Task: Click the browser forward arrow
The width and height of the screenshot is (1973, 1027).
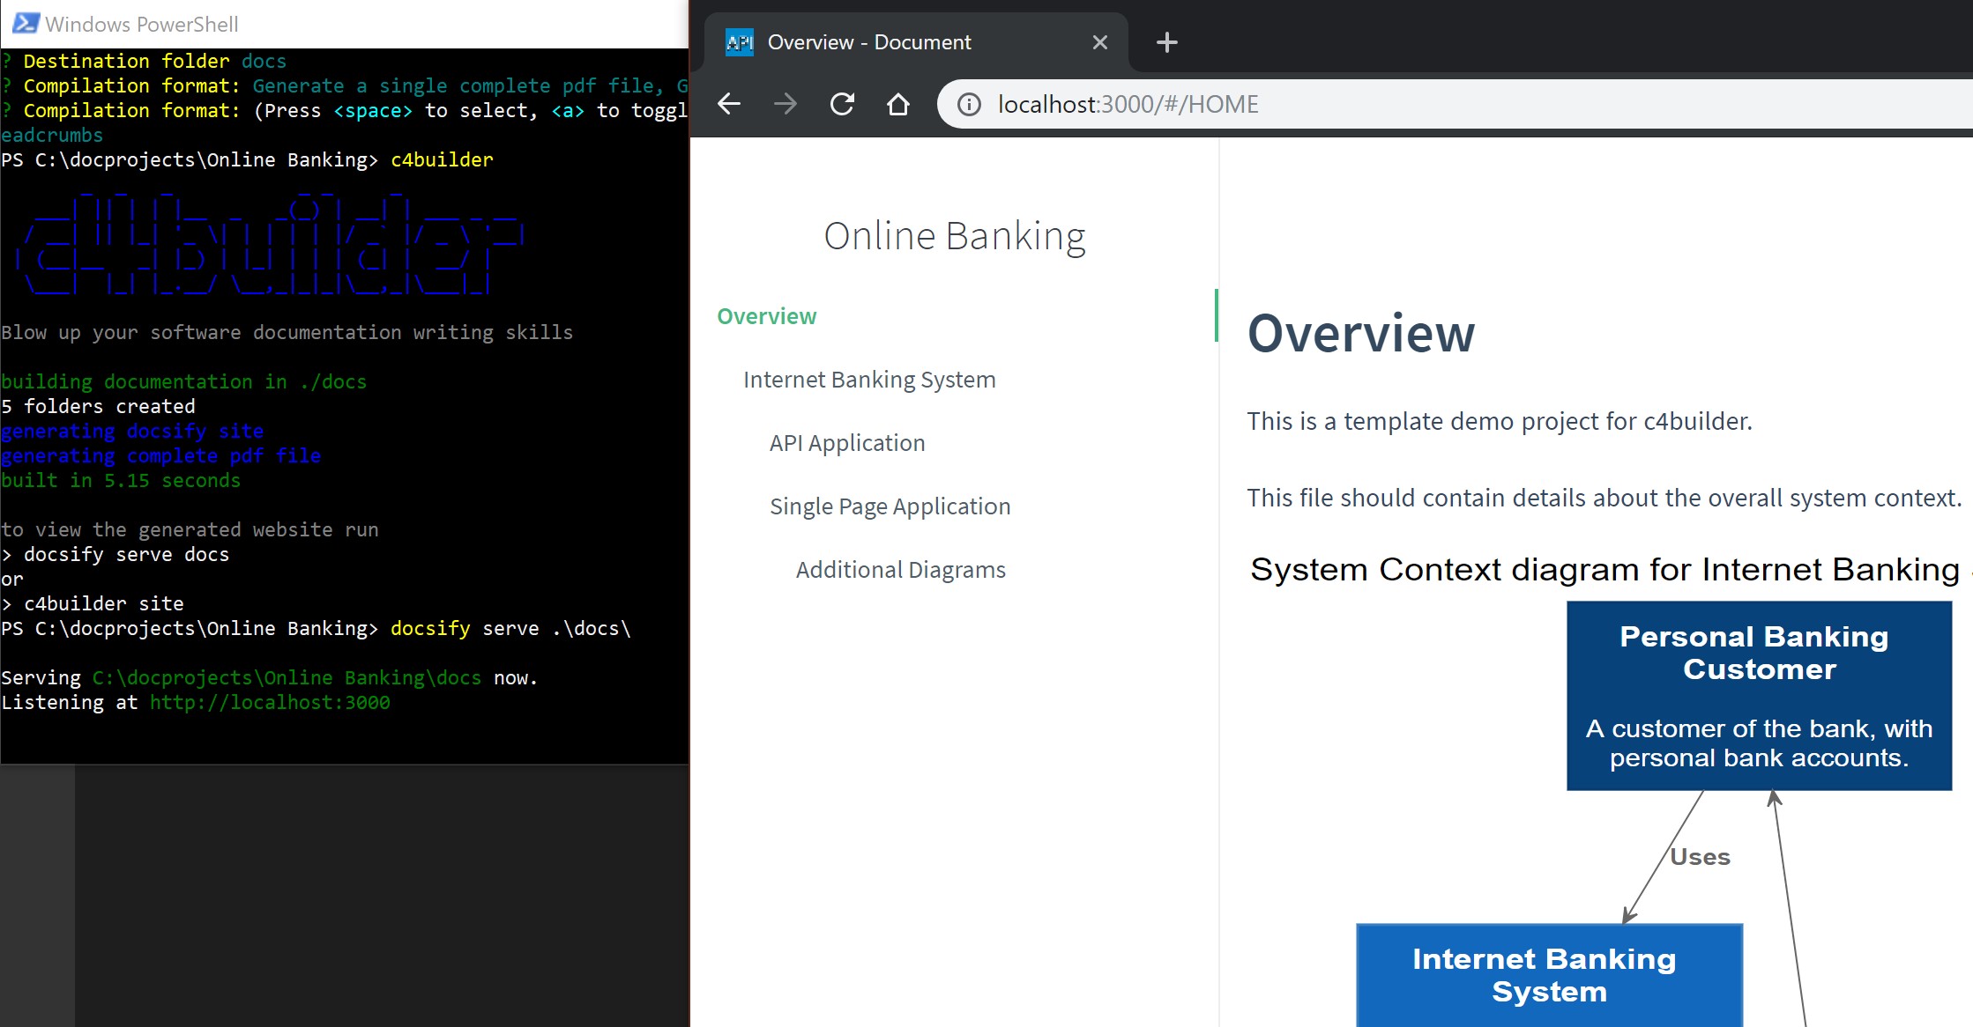Action: pos(785,104)
